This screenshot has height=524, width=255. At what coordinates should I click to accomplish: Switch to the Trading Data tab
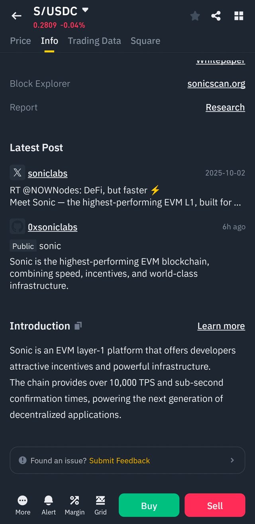click(94, 41)
